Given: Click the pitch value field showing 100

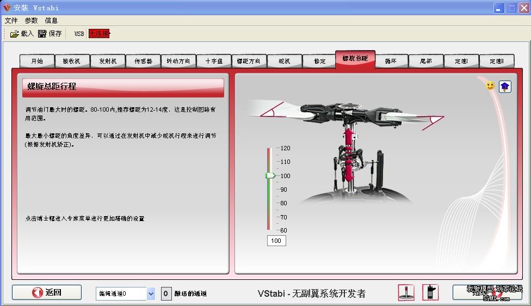Looking at the screenshot, I should 276,241.
